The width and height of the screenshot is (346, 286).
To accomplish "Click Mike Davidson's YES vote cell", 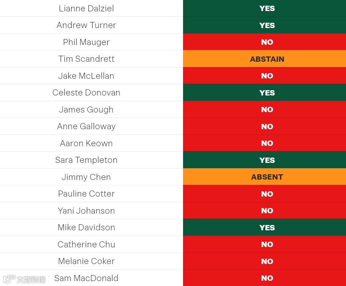I will (265, 228).
